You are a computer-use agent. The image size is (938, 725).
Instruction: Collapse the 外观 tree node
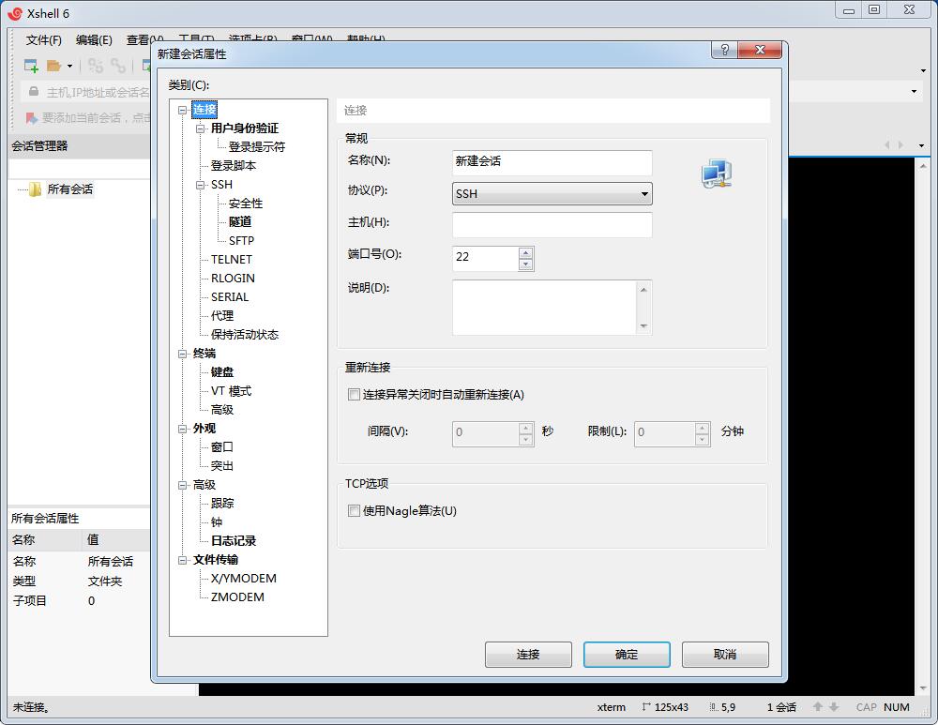click(183, 429)
